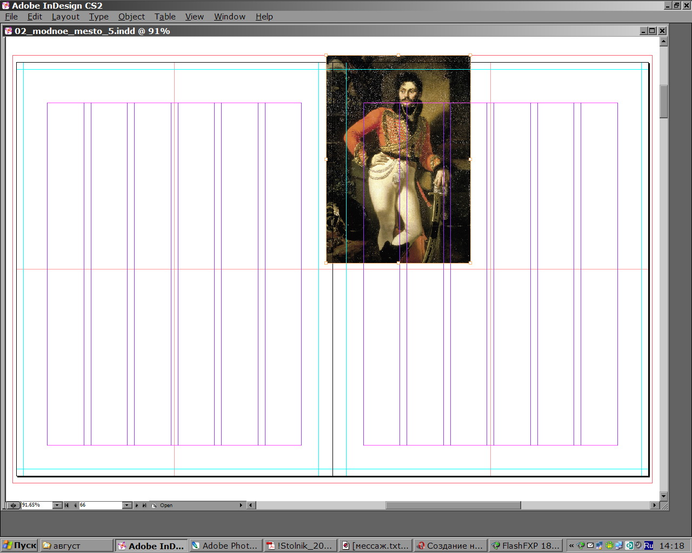Click the zoom percentage field showing 91,65%
Screen dimensions: 692x553
pos(36,505)
